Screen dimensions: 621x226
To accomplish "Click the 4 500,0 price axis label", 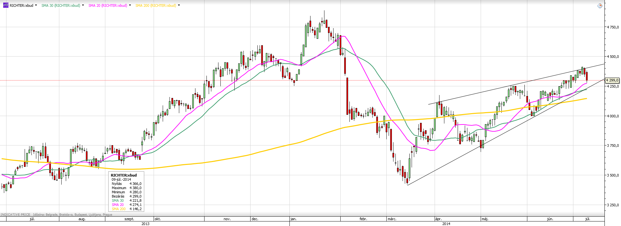I will point(613,57).
